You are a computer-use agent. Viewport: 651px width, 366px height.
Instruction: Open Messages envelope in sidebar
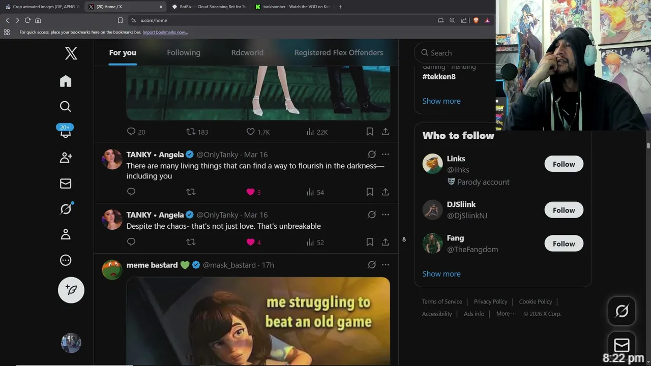[66, 184]
